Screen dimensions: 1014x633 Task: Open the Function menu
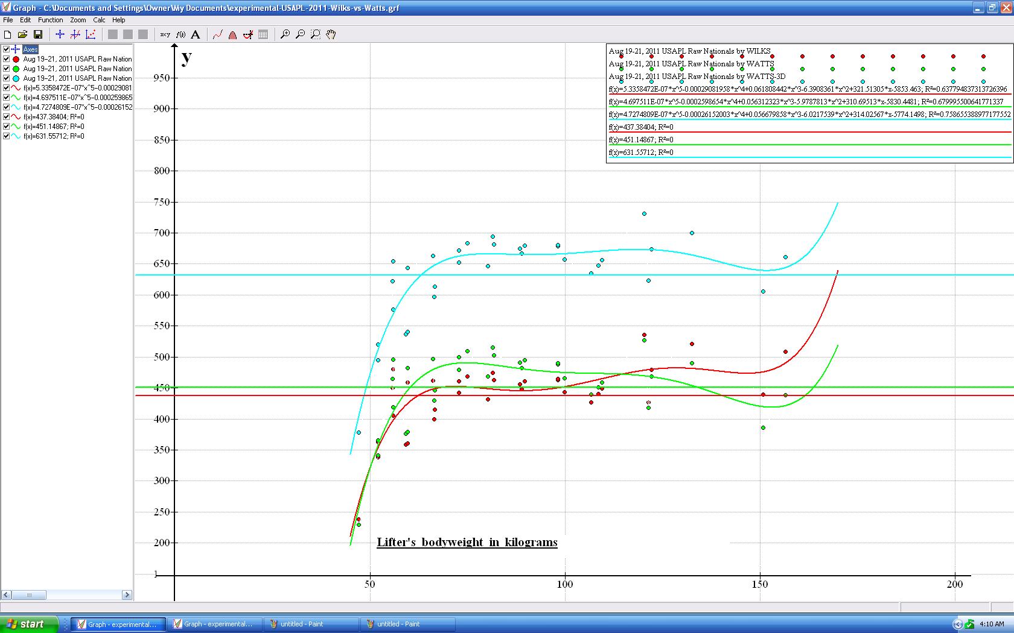[x=51, y=20]
